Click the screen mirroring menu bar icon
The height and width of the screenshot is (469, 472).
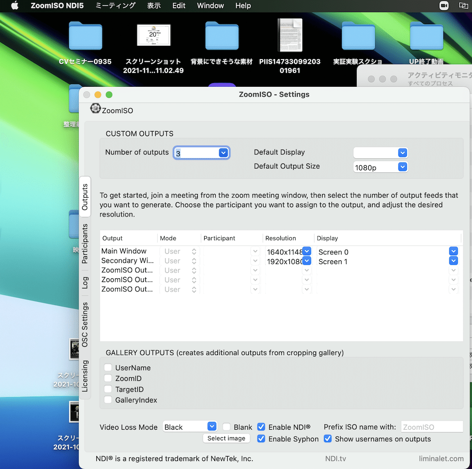click(x=463, y=6)
